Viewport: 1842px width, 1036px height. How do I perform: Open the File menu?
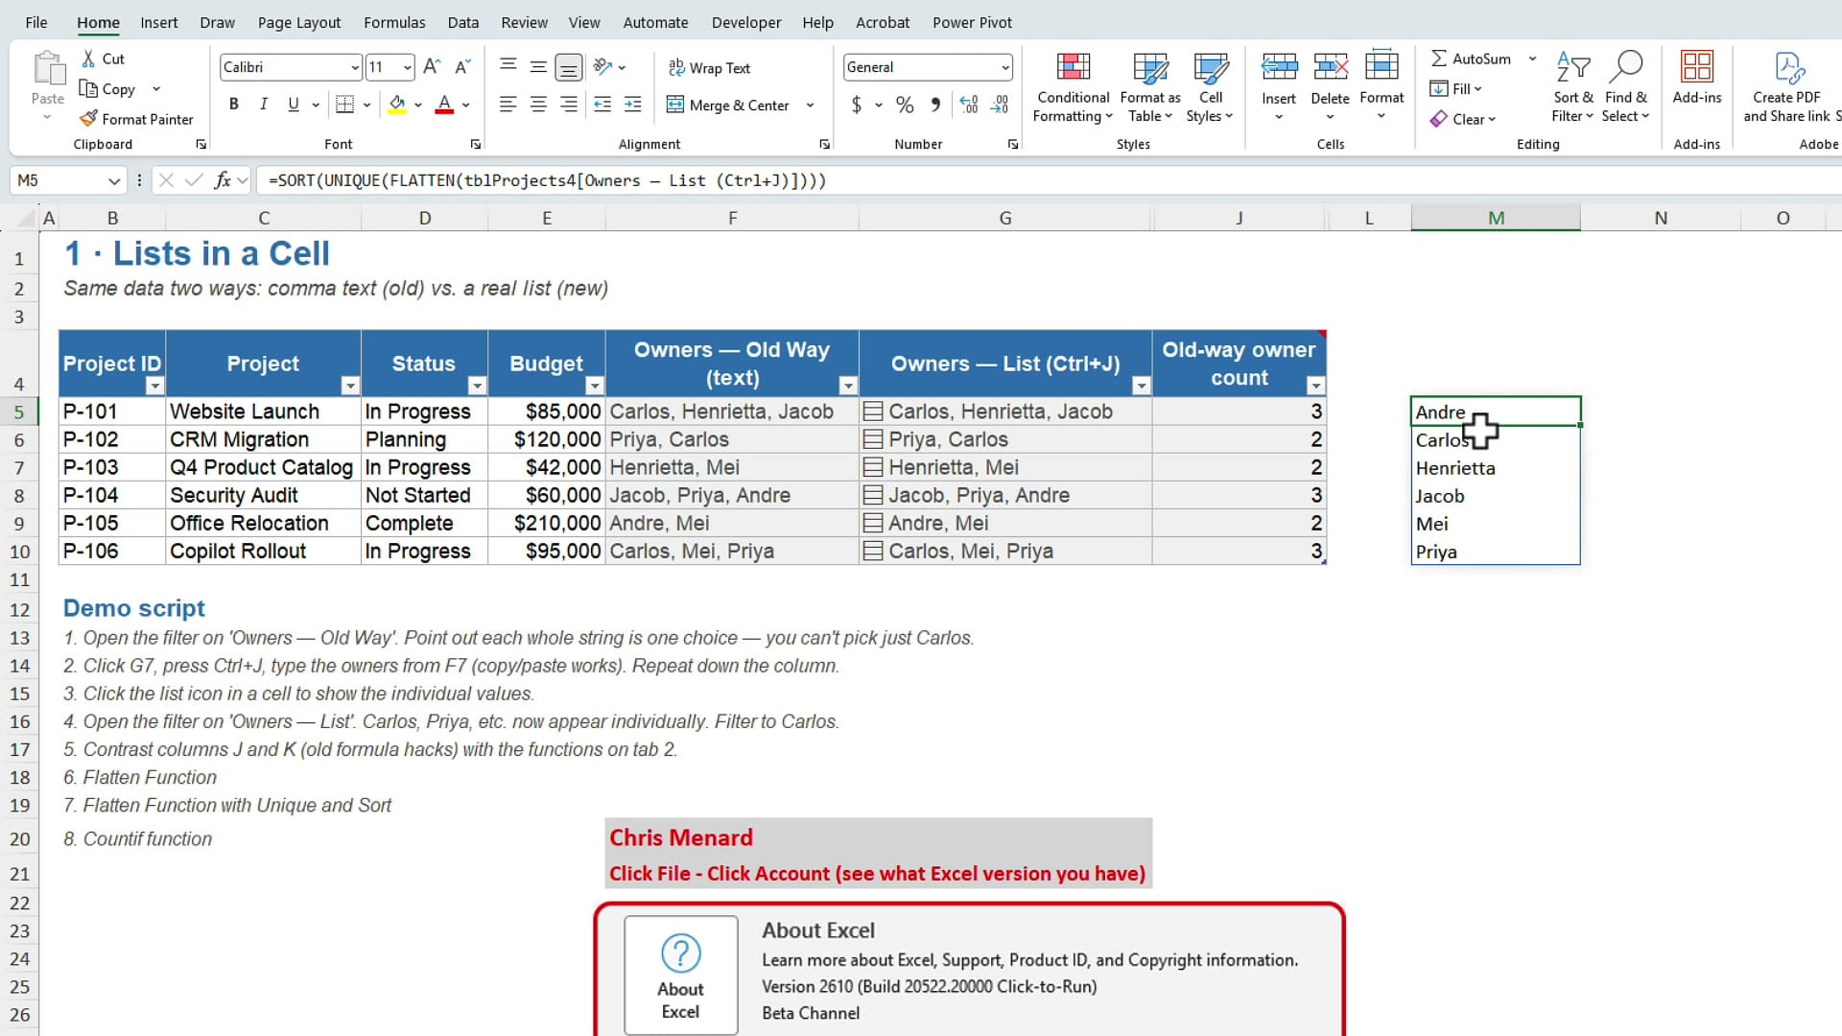pos(36,22)
